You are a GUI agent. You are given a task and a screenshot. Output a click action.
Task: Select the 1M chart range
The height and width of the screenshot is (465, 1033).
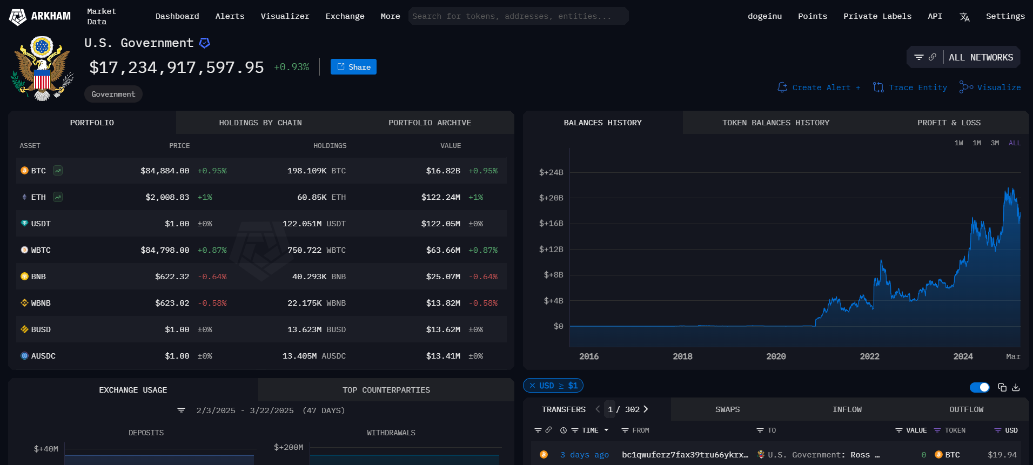coord(977,143)
